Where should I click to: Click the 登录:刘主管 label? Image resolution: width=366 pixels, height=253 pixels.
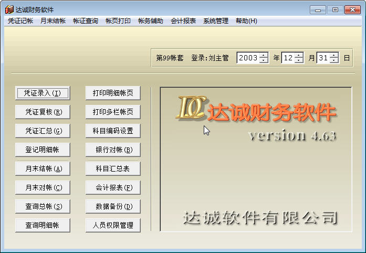[210, 58]
